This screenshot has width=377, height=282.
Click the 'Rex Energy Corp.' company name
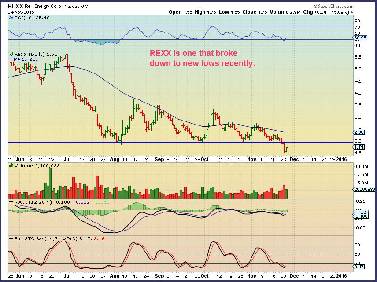(x=44, y=7)
